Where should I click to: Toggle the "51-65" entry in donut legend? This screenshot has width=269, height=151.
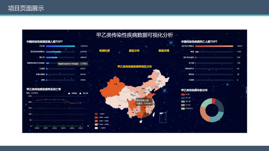point(183,105)
